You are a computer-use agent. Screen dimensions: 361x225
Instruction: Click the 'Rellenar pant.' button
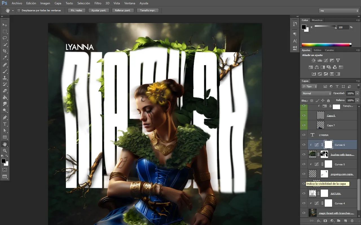point(123,10)
